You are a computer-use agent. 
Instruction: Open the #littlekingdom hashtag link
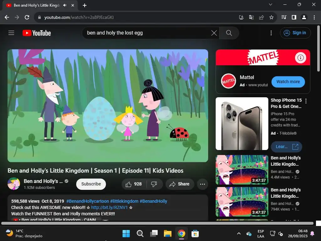click(124, 201)
